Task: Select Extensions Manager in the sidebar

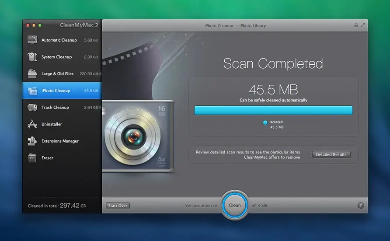Action: [62, 141]
